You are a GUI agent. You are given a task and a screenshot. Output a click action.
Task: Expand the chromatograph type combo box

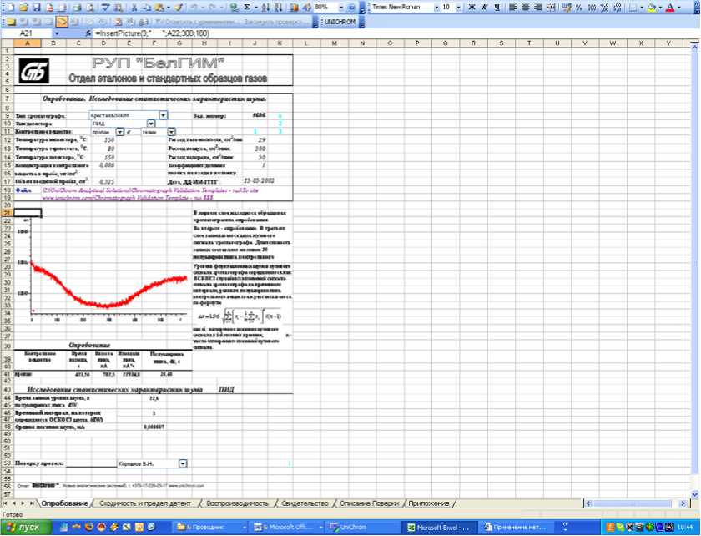pos(164,115)
